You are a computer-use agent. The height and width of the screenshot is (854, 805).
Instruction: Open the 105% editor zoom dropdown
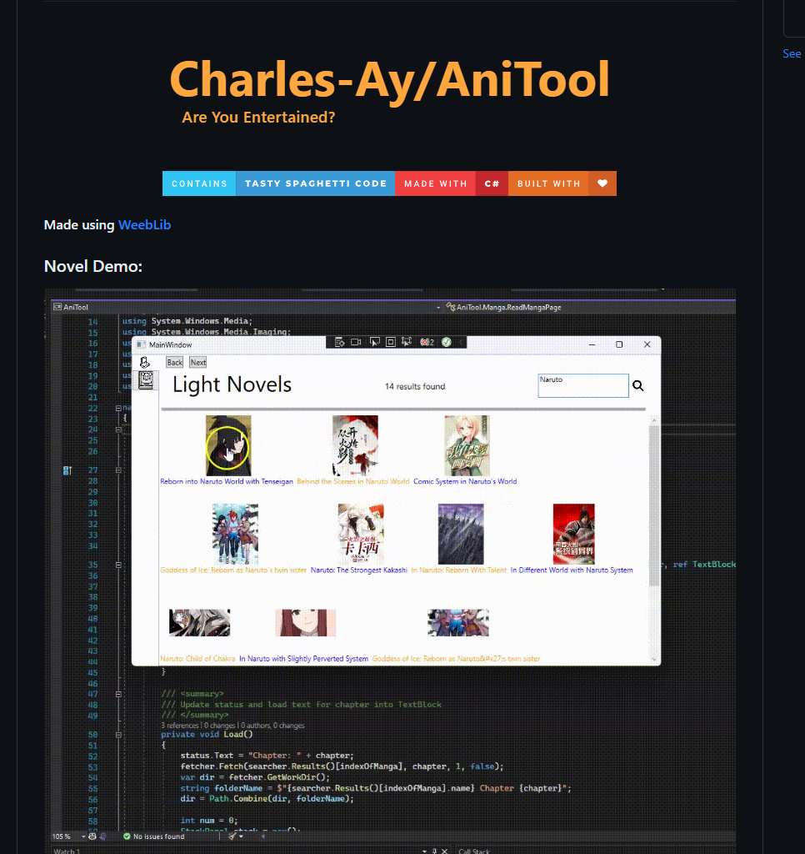click(82, 836)
